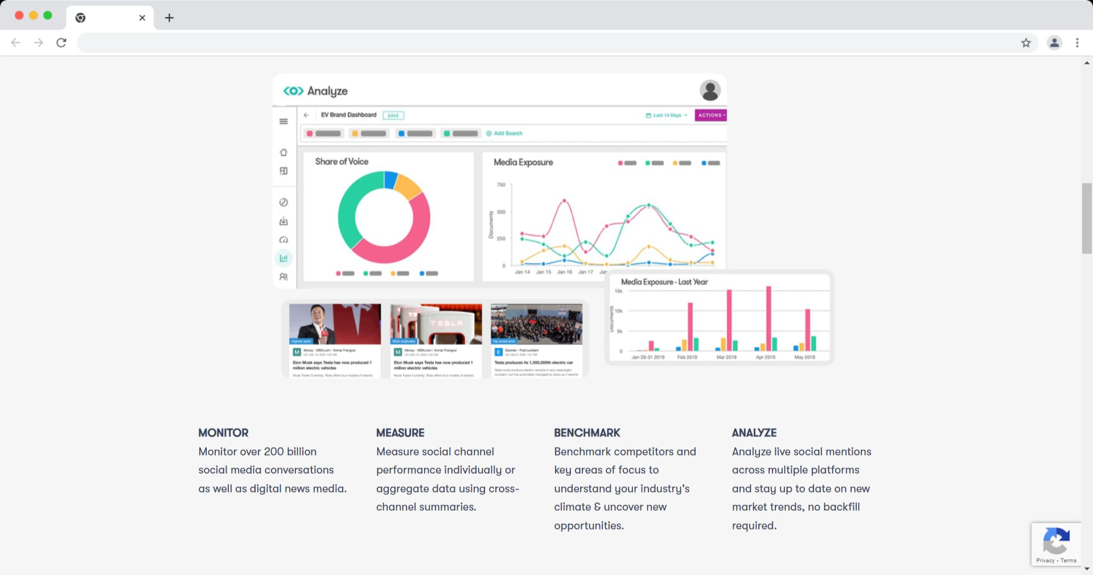
Task: Click the Elon Musk article thumbnail
Action: [335, 323]
